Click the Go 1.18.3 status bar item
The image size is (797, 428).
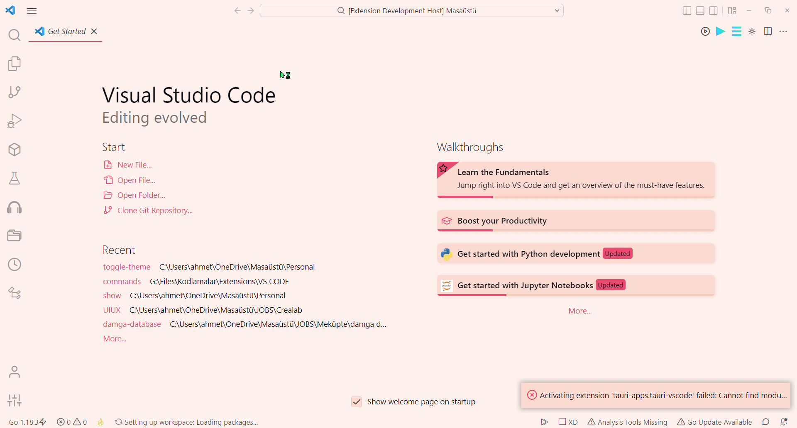27,422
